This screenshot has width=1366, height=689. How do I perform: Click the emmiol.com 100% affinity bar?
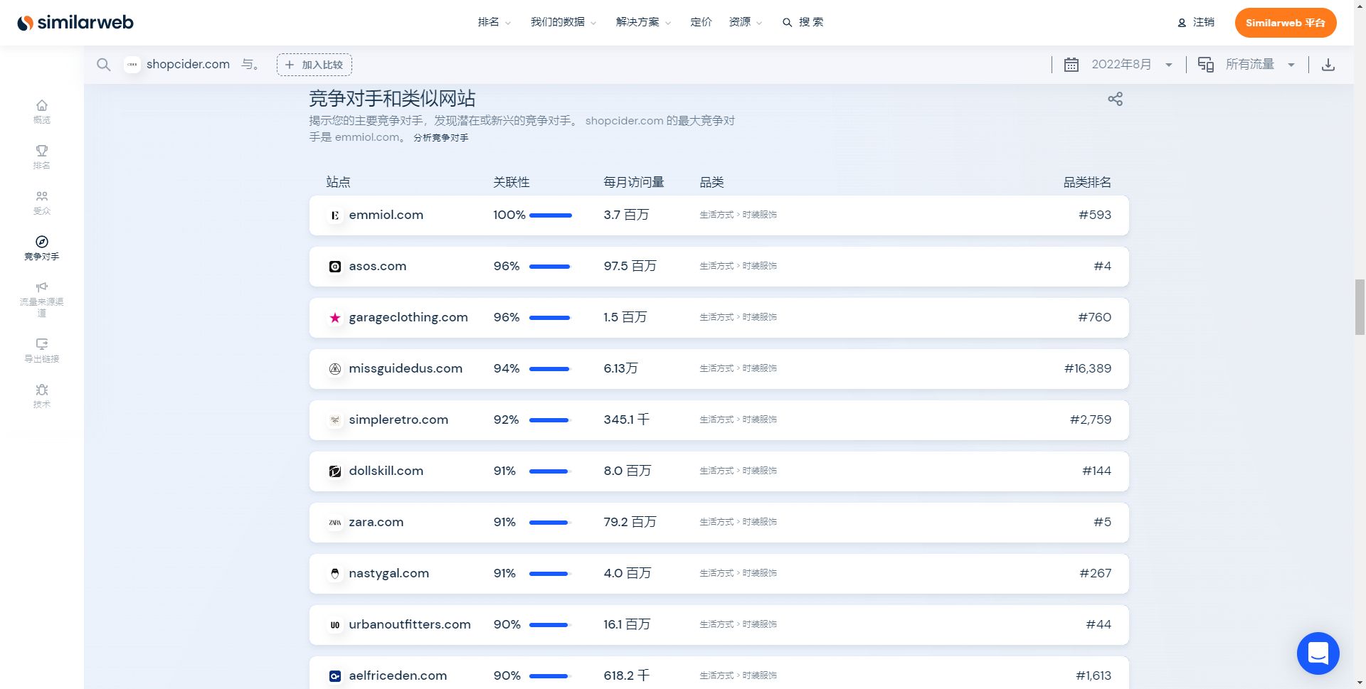point(551,215)
